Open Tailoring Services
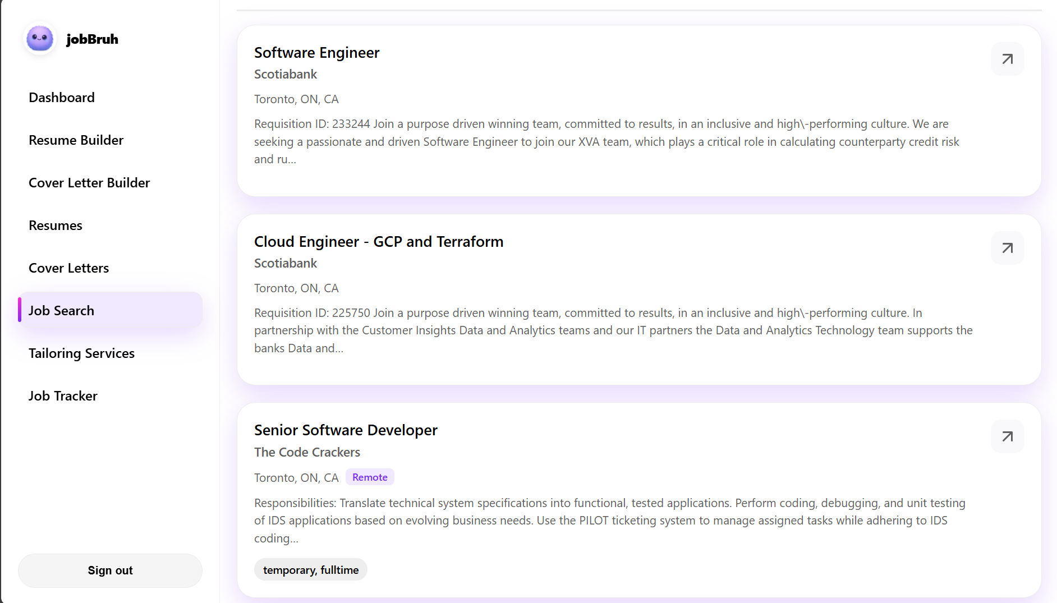The width and height of the screenshot is (1057, 603). tap(81, 353)
